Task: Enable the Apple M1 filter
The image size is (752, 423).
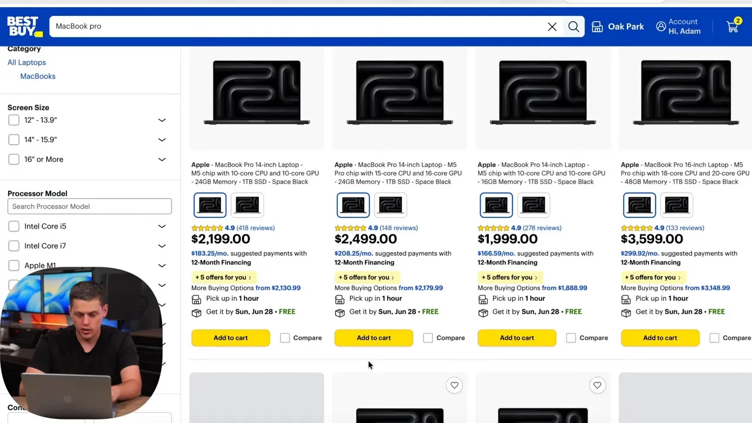Action: [x=14, y=266]
